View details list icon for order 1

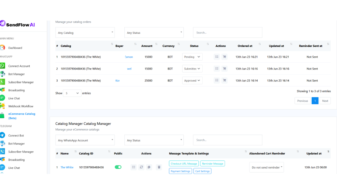point(217,57)
